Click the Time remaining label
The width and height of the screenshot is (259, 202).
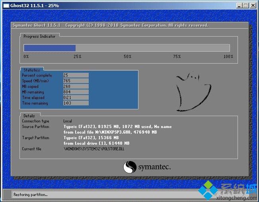point(35,103)
